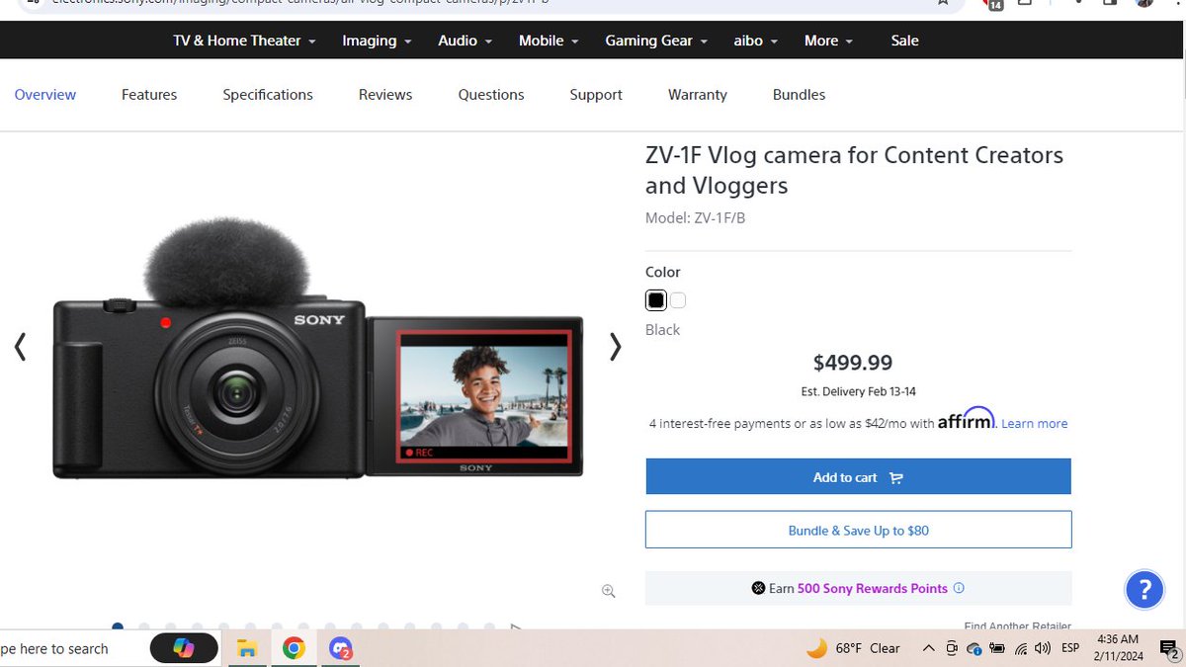Select the black color swatch
This screenshot has width=1186, height=667.
655,300
